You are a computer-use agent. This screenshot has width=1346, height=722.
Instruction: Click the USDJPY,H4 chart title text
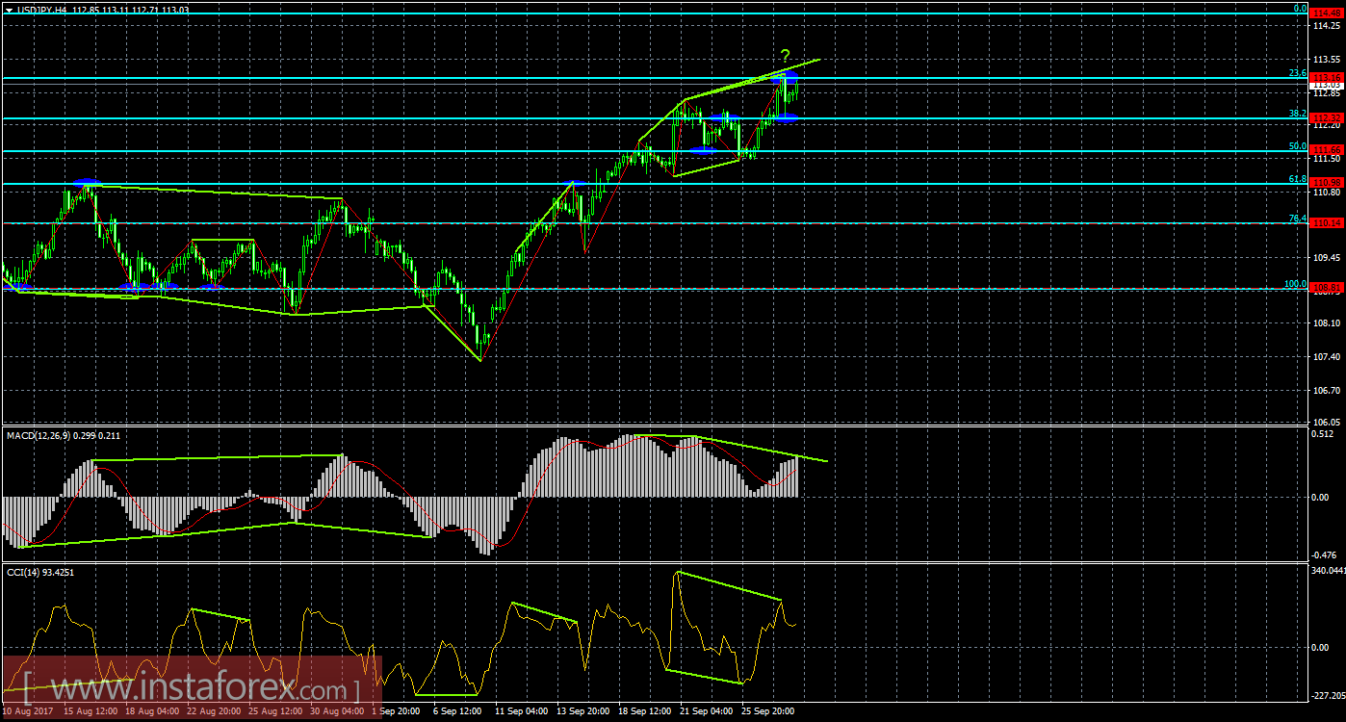coord(43,10)
